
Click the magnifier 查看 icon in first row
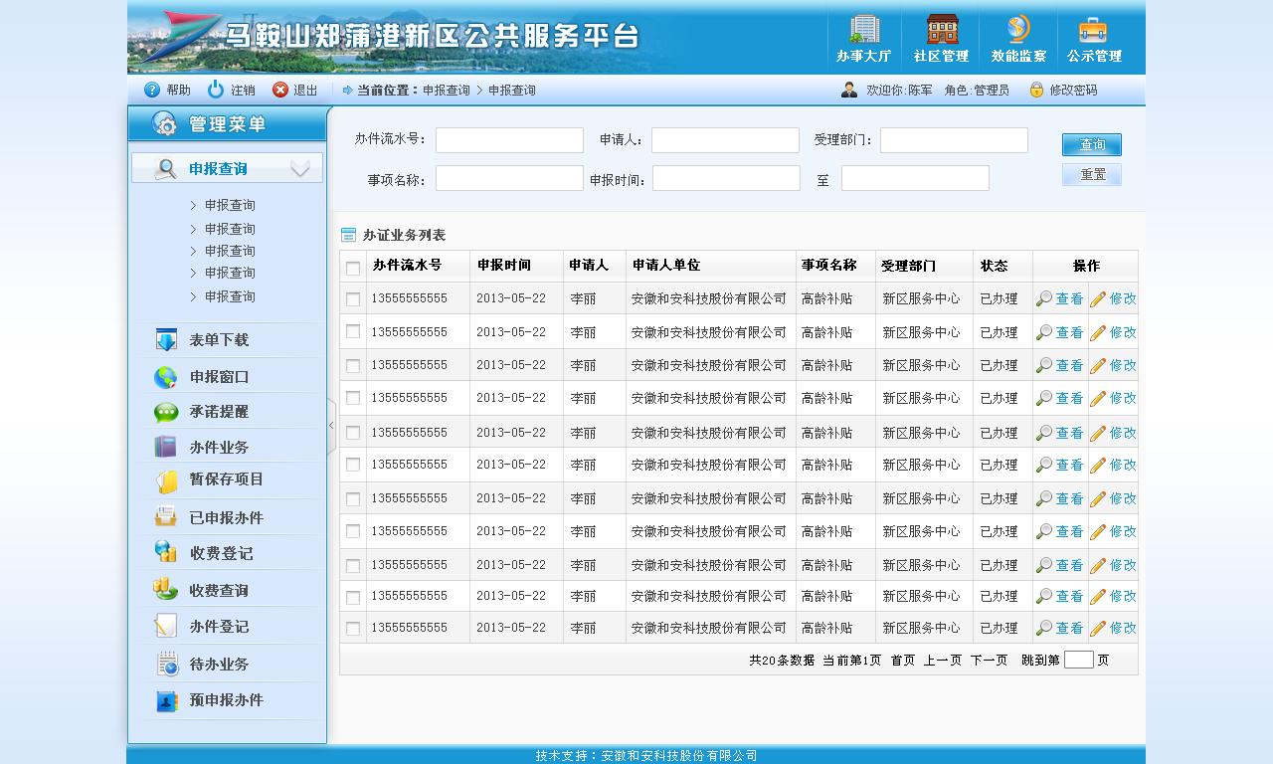(x=1044, y=298)
